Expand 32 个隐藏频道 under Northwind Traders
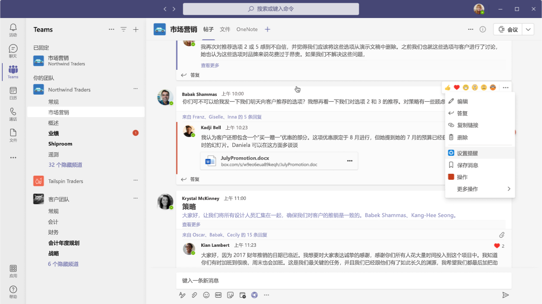The height and width of the screenshot is (304, 542). [x=65, y=165]
